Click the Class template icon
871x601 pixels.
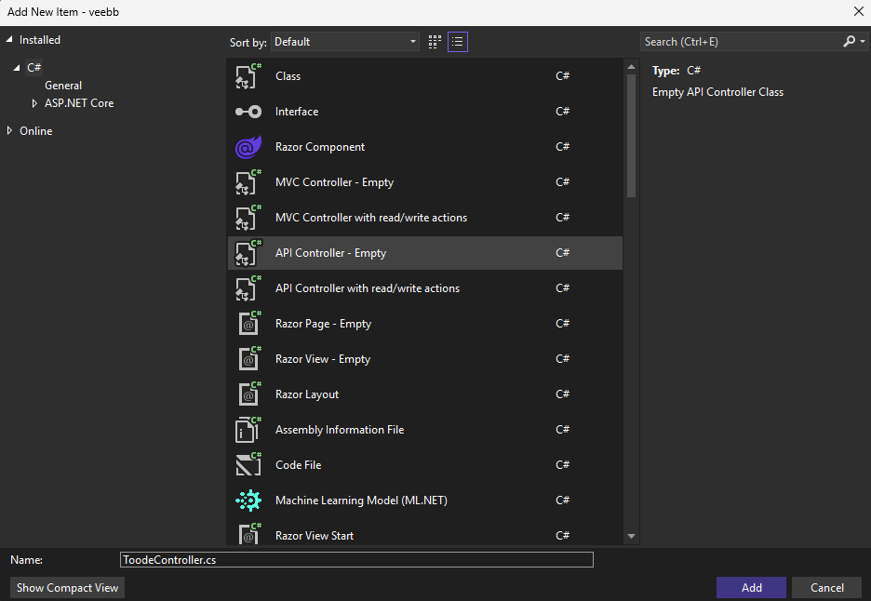pyautogui.click(x=248, y=76)
